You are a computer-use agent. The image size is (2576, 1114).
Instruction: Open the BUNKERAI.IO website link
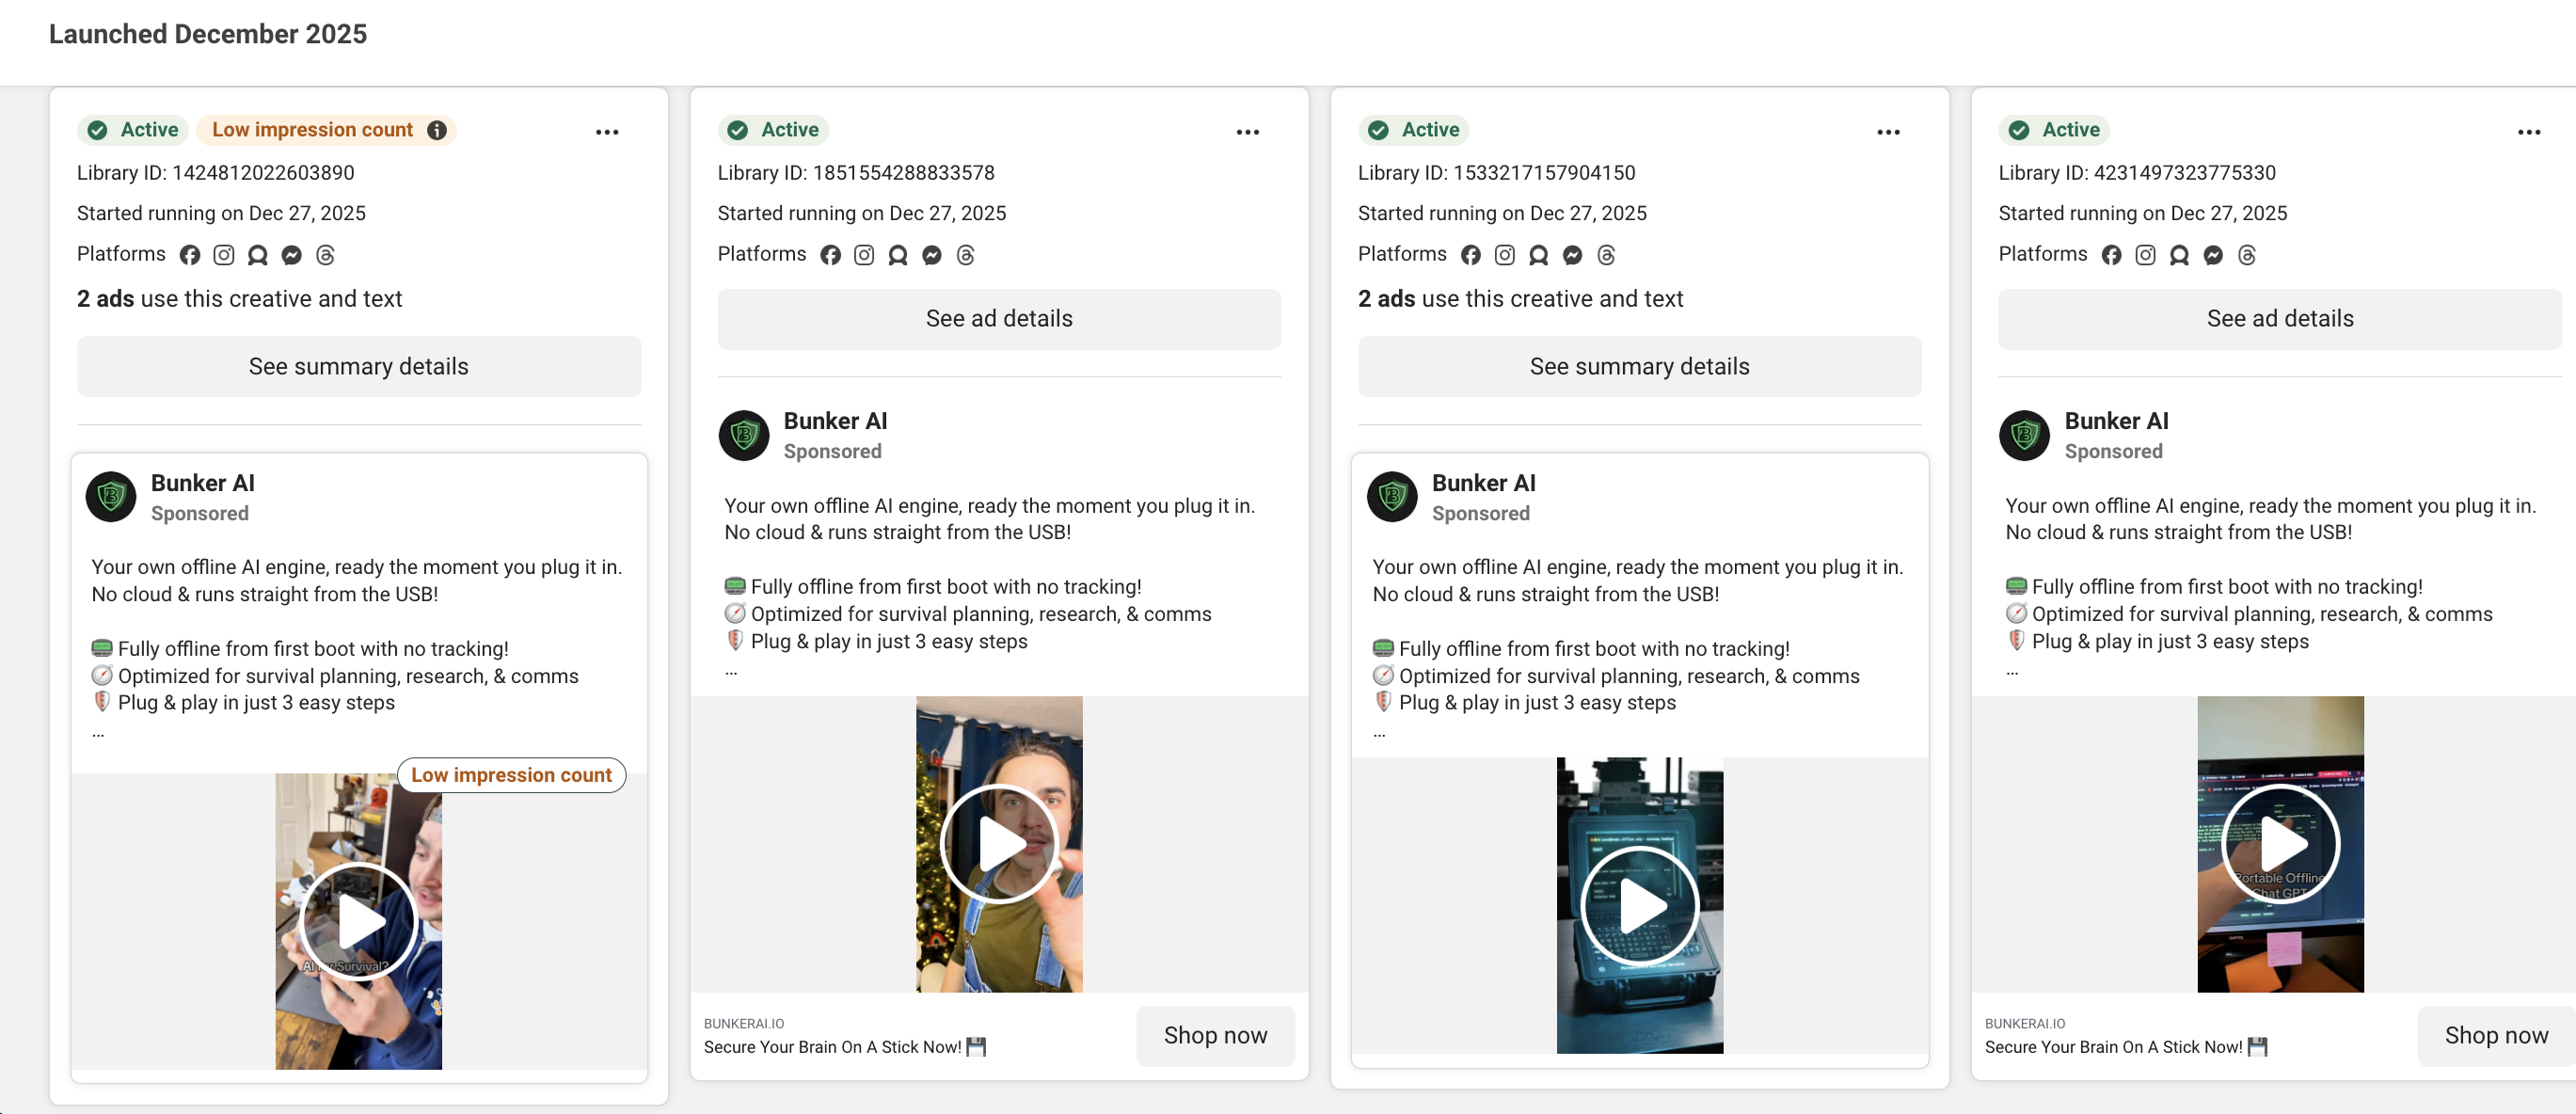click(743, 1023)
